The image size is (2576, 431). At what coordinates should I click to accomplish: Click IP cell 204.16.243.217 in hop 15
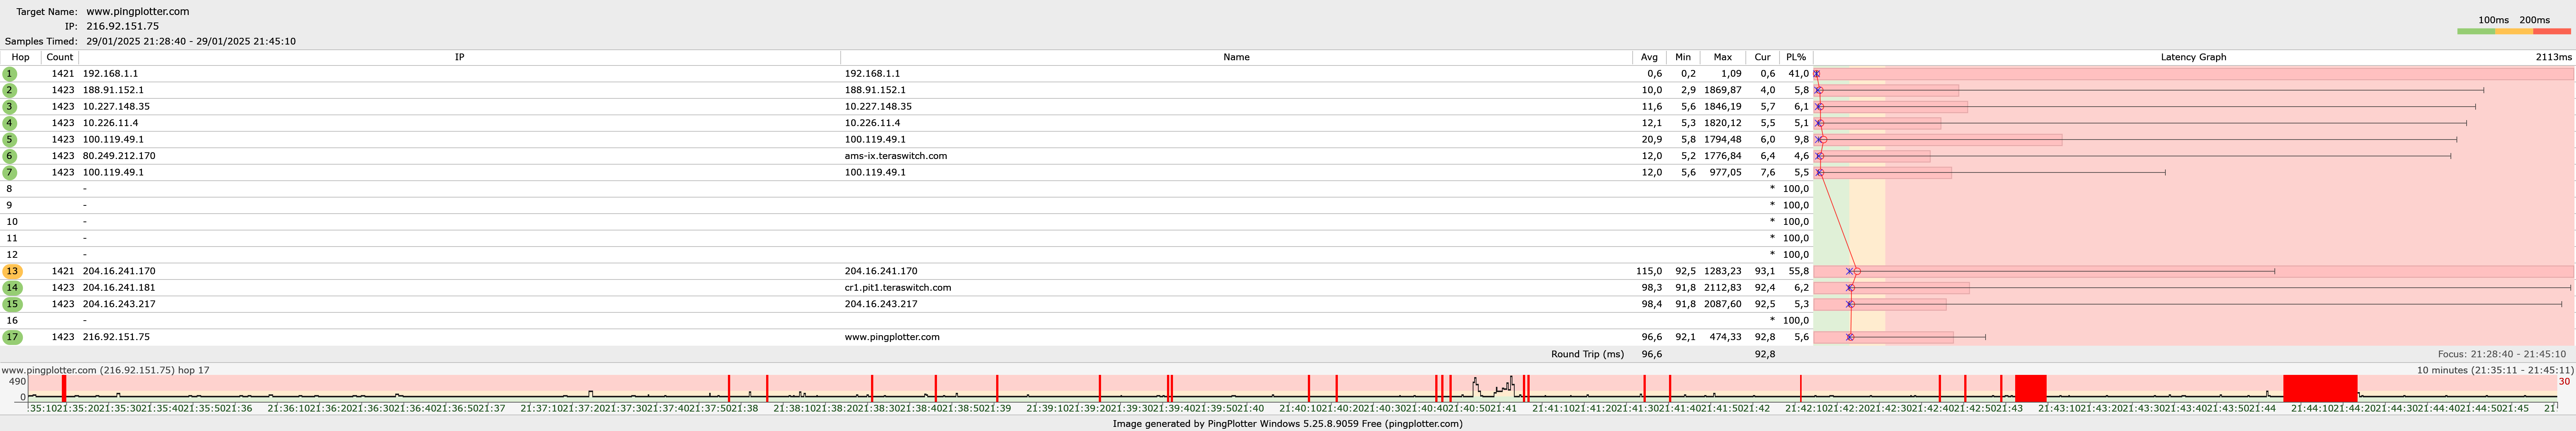click(x=119, y=304)
